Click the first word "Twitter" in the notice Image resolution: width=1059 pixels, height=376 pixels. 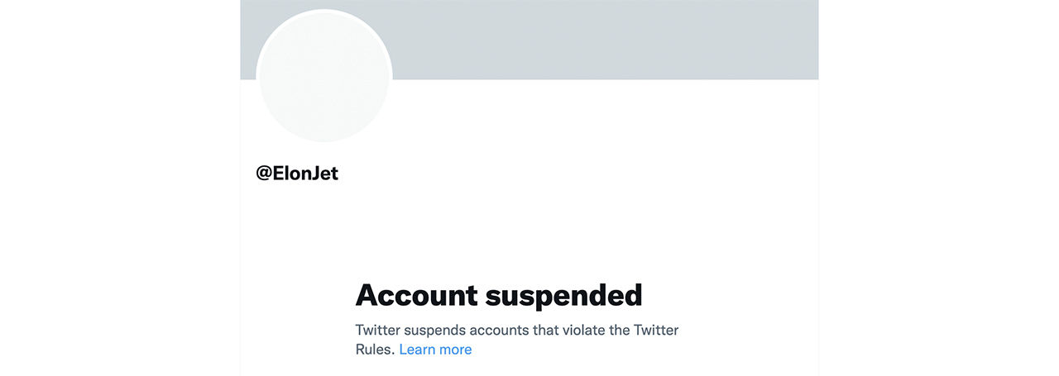(x=378, y=330)
